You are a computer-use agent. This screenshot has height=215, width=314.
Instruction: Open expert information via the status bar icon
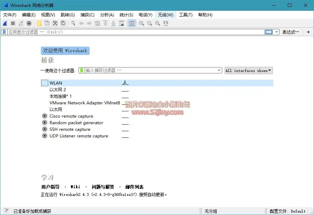pos(6,211)
